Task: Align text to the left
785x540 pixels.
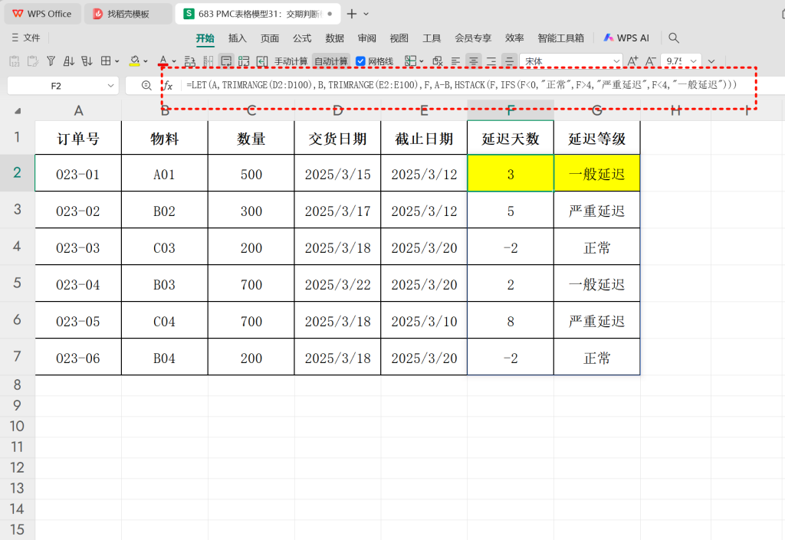Action: (455, 61)
